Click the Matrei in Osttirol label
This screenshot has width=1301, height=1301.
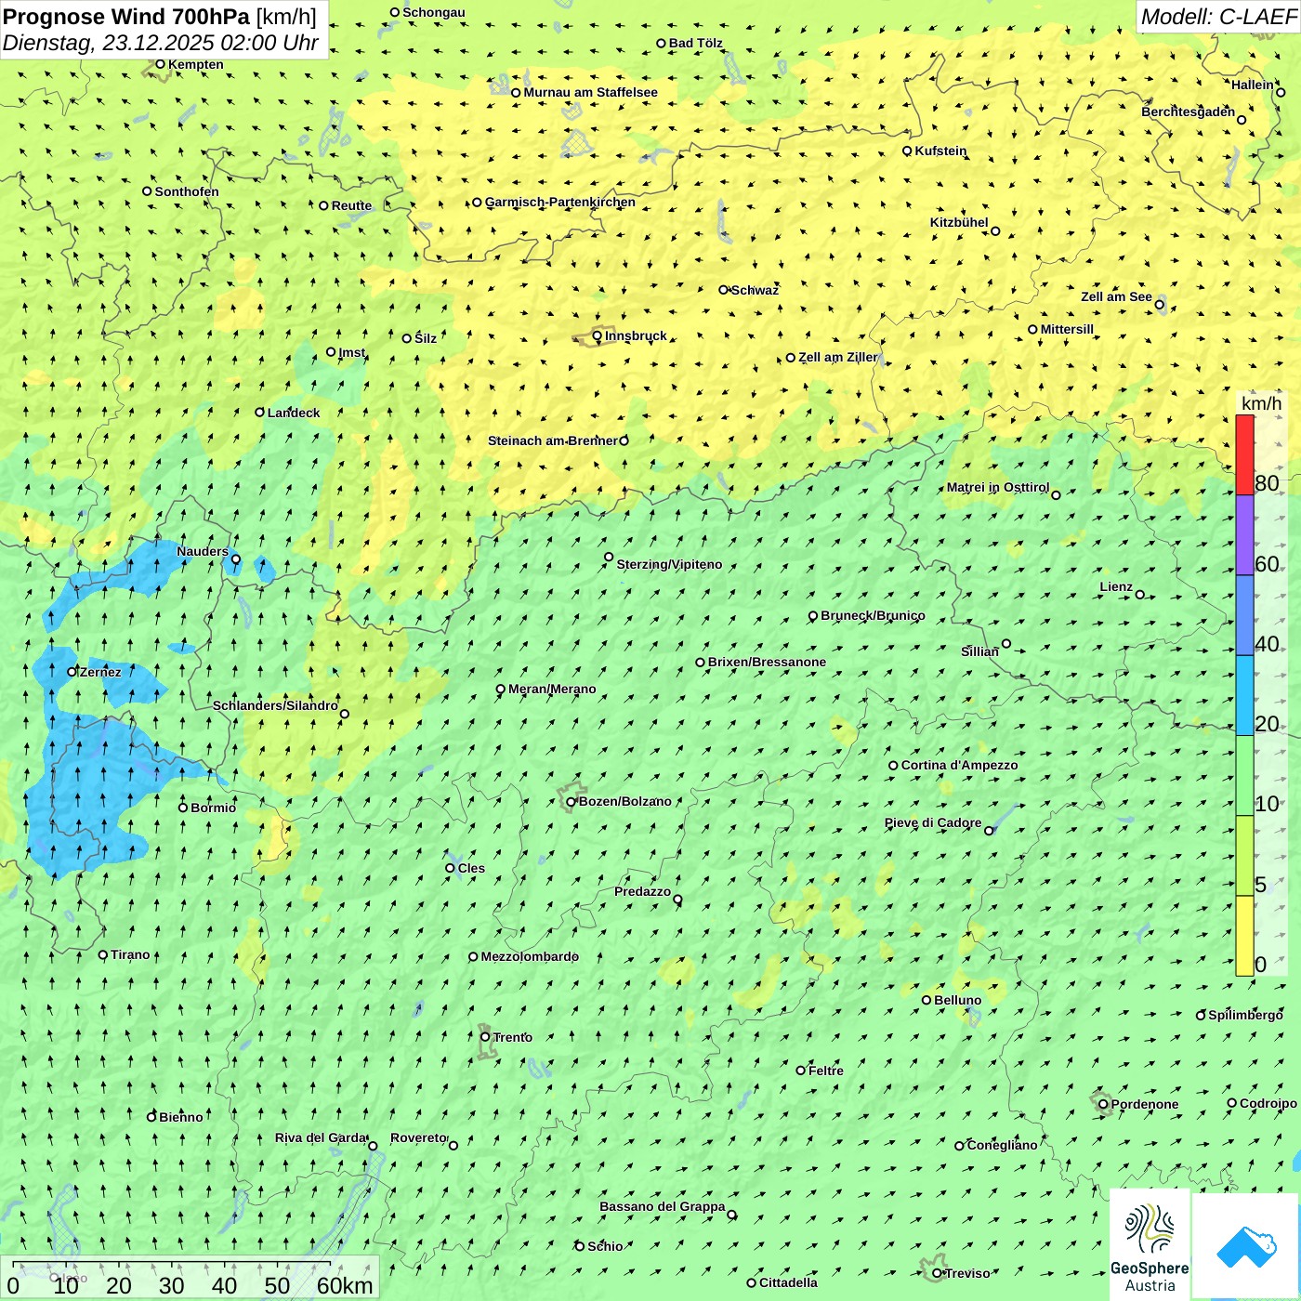pyautogui.click(x=998, y=488)
